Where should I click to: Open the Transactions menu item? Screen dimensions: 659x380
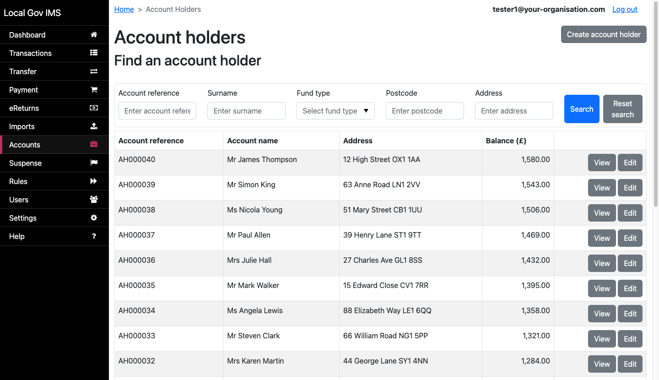pos(30,53)
